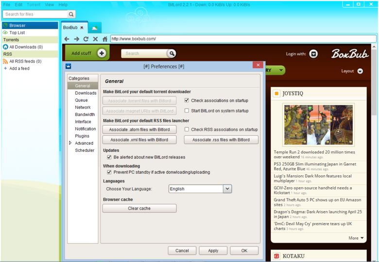Viewport: 379px width, 262px height.
Task: Click the Kotaku feed red icon
Action: [276, 256]
